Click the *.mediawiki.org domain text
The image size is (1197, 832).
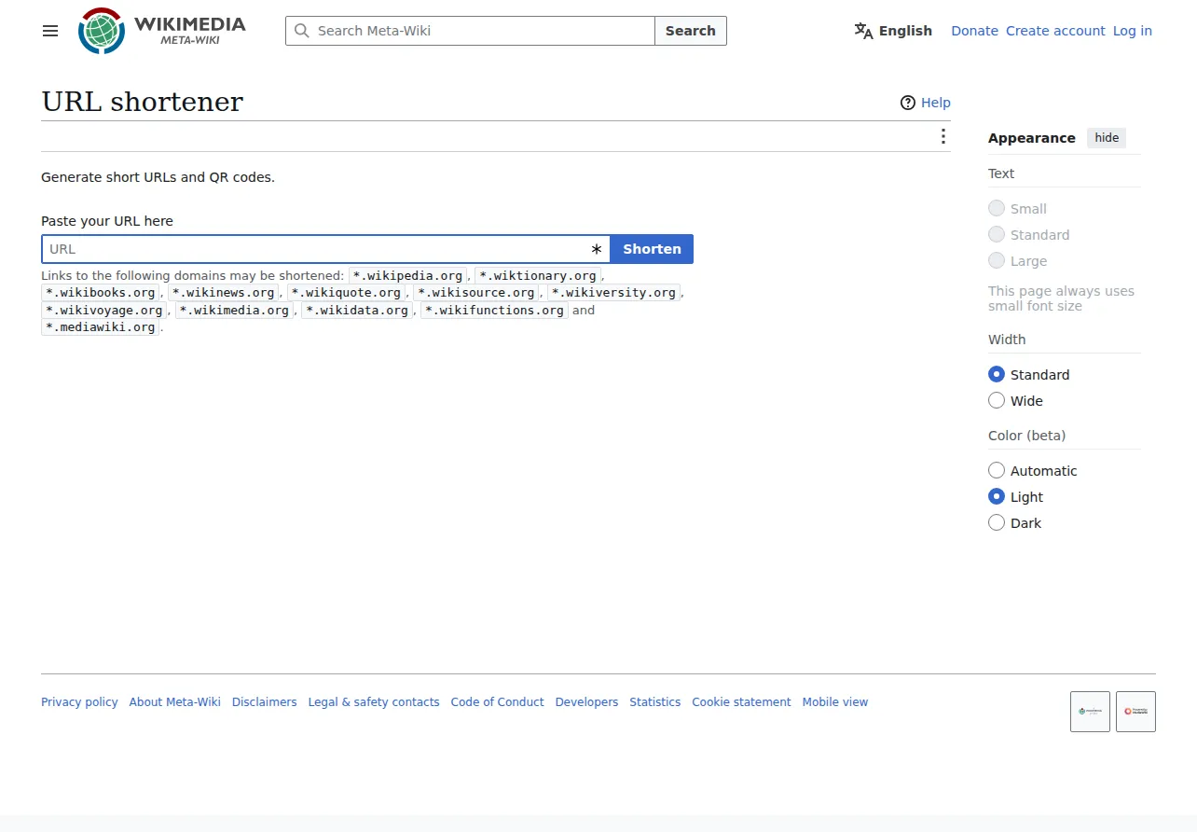[101, 327]
